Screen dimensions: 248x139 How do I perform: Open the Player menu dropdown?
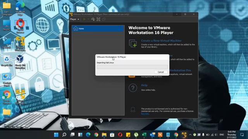pos(74,19)
